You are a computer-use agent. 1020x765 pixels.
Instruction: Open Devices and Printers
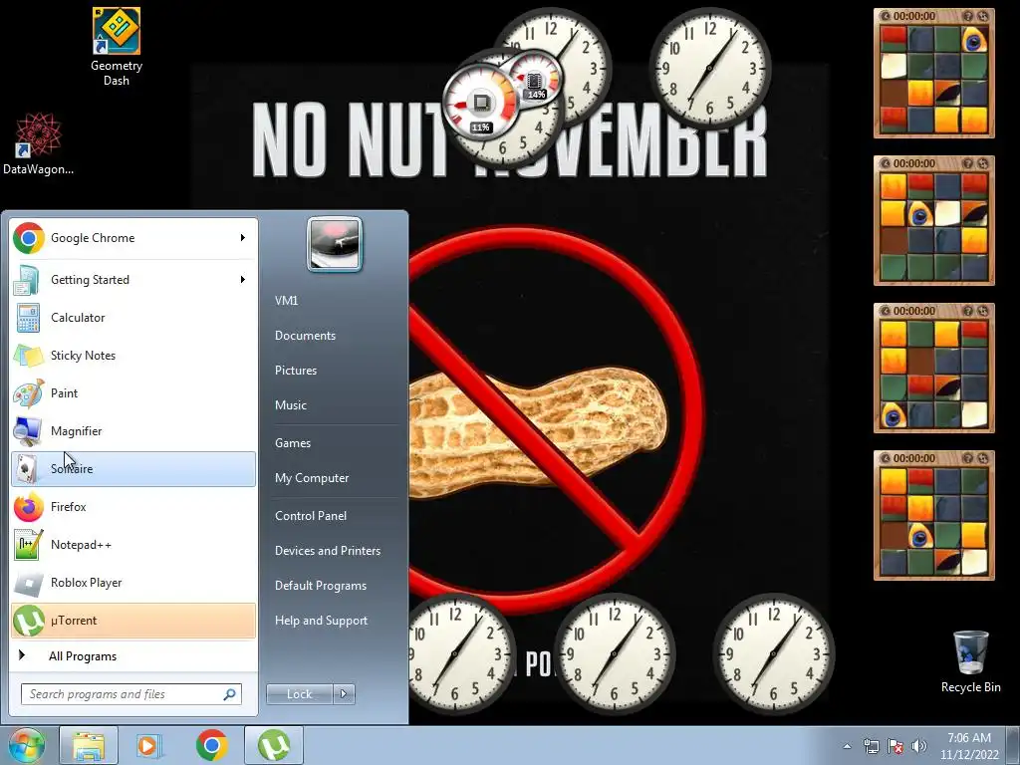(x=327, y=551)
